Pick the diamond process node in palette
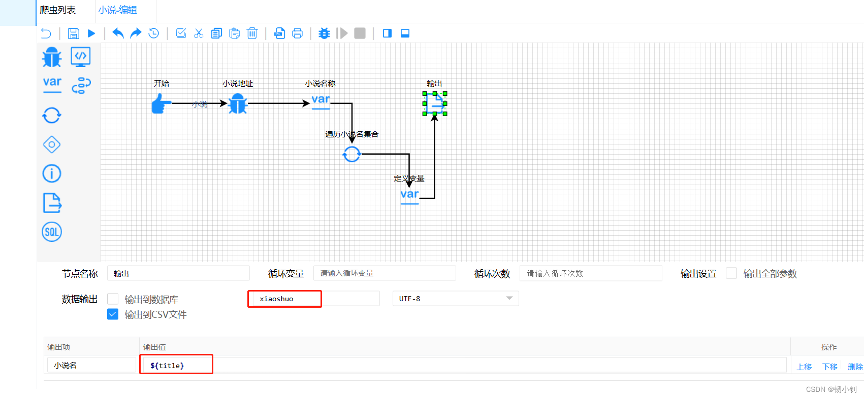This screenshot has width=864, height=398. [x=52, y=144]
